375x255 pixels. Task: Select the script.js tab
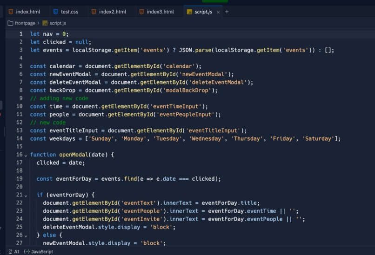[x=203, y=12]
